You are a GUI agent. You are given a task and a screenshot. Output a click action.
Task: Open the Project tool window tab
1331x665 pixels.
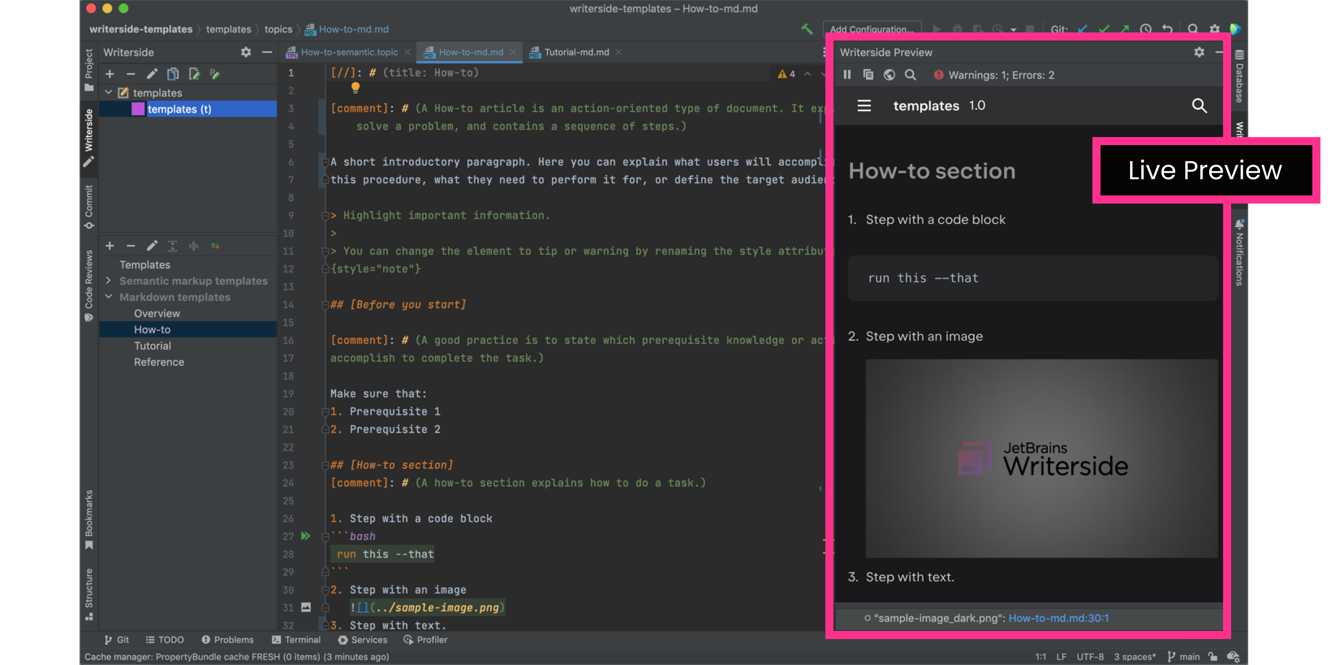click(89, 71)
